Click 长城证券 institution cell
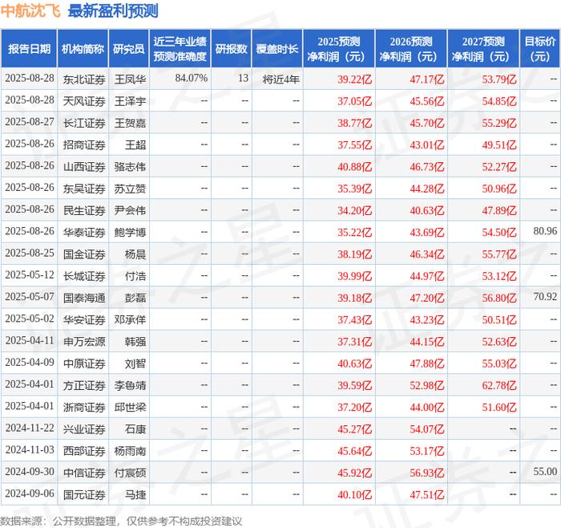This screenshot has width=561, height=528. (x=84, y=276)
